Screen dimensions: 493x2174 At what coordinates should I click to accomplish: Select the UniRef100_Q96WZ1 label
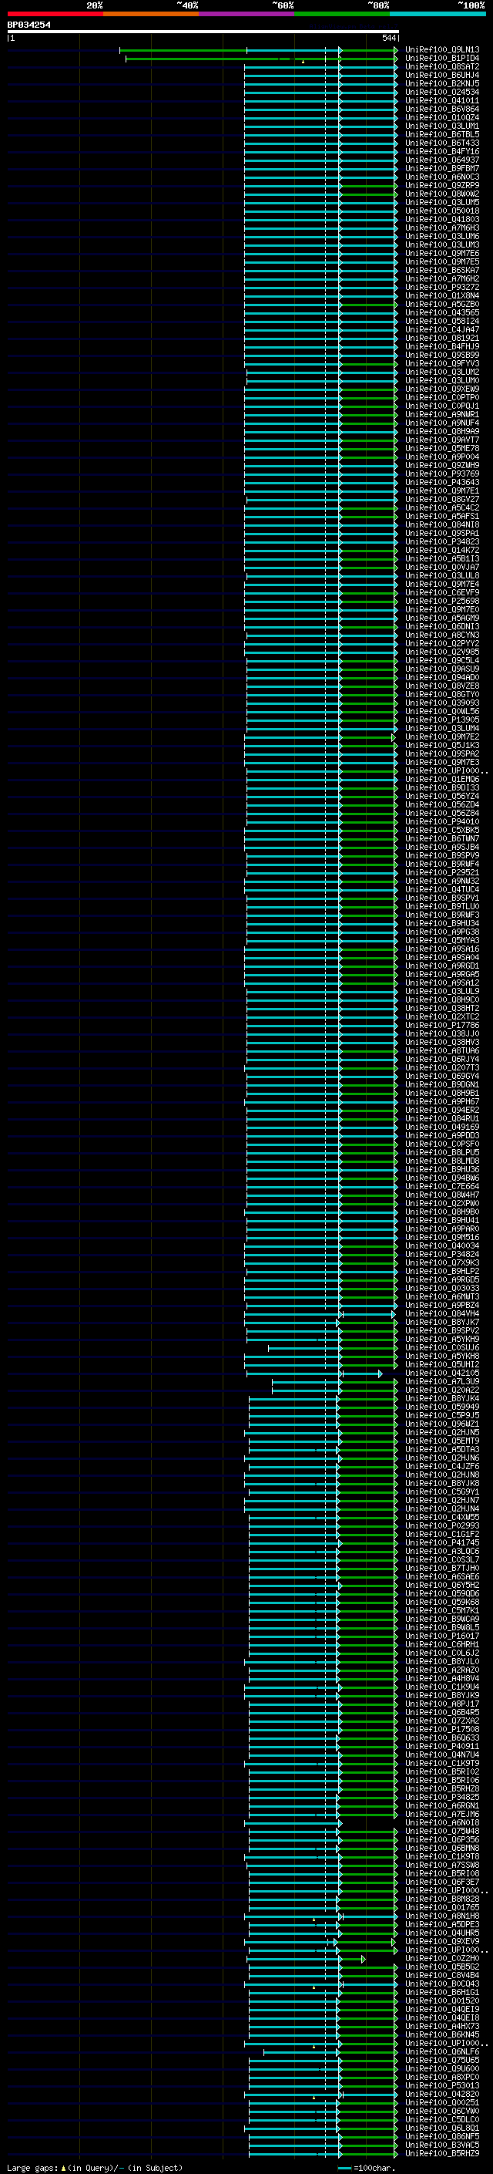pos(442,1424)
